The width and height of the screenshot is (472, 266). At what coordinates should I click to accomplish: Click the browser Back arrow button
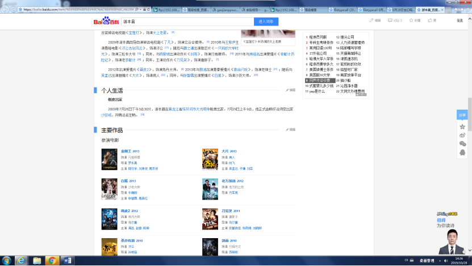tap(5, 9)
